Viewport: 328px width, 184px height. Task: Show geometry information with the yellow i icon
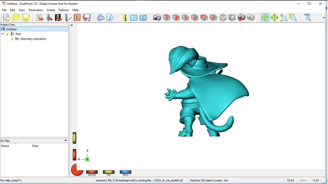(x=125, y=18)
